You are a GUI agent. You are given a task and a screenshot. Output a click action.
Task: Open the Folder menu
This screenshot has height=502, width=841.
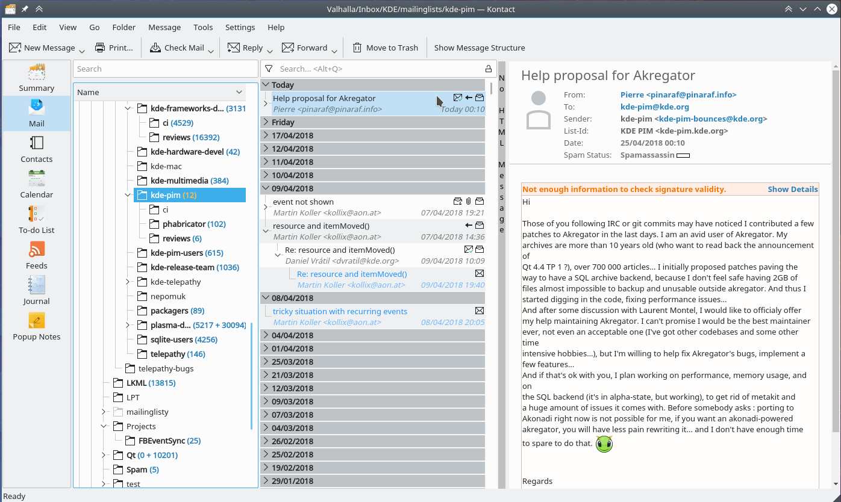point(124,27)
